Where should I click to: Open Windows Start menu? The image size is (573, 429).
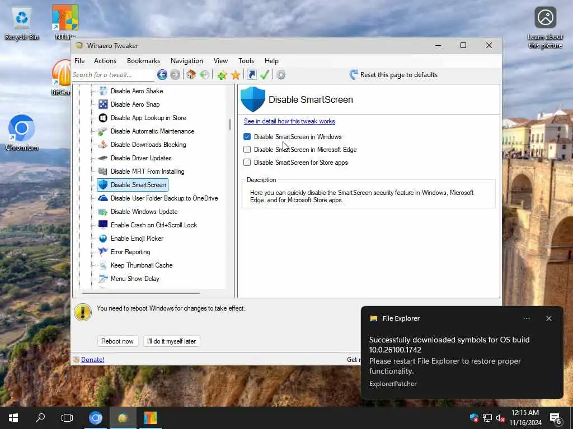[x=13, y=418]
